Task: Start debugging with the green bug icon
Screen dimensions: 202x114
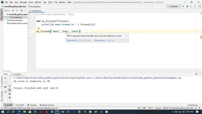Action: click(187, 6)
